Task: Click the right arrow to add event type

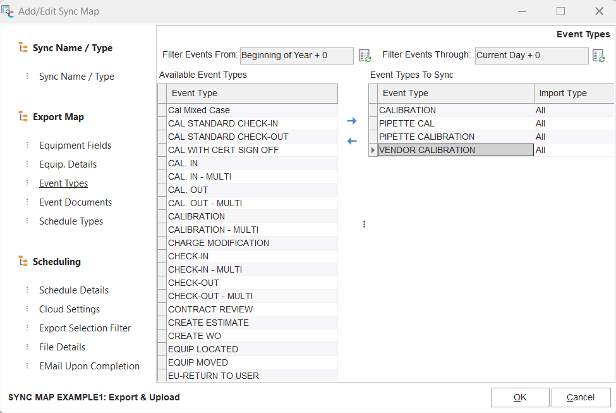Action: (352, 121)
